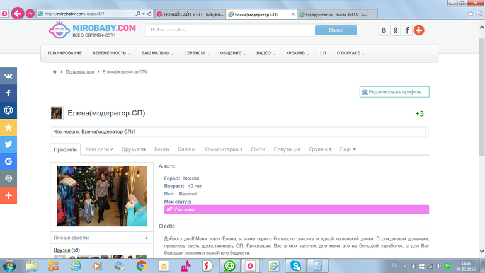The height and width of the screenshot is (273, 485).
Task: Click the Facebook share icon in left sidebar
Action: [8, 93]
